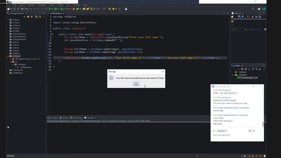Click the Zoom chat message input field
Screen dimensions: 281x158
(237, 135)
